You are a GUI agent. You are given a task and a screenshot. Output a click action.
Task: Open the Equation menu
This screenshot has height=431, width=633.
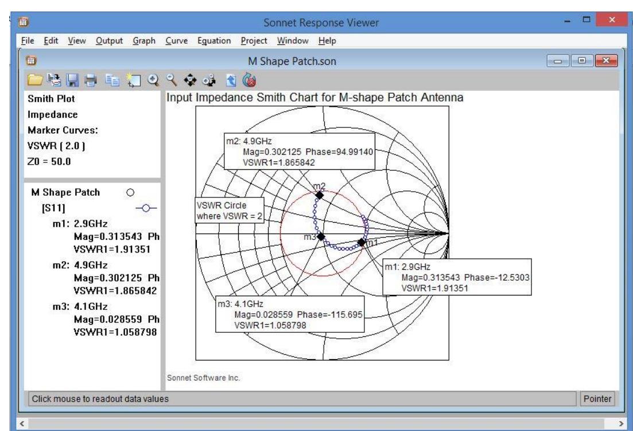point(214,41)
